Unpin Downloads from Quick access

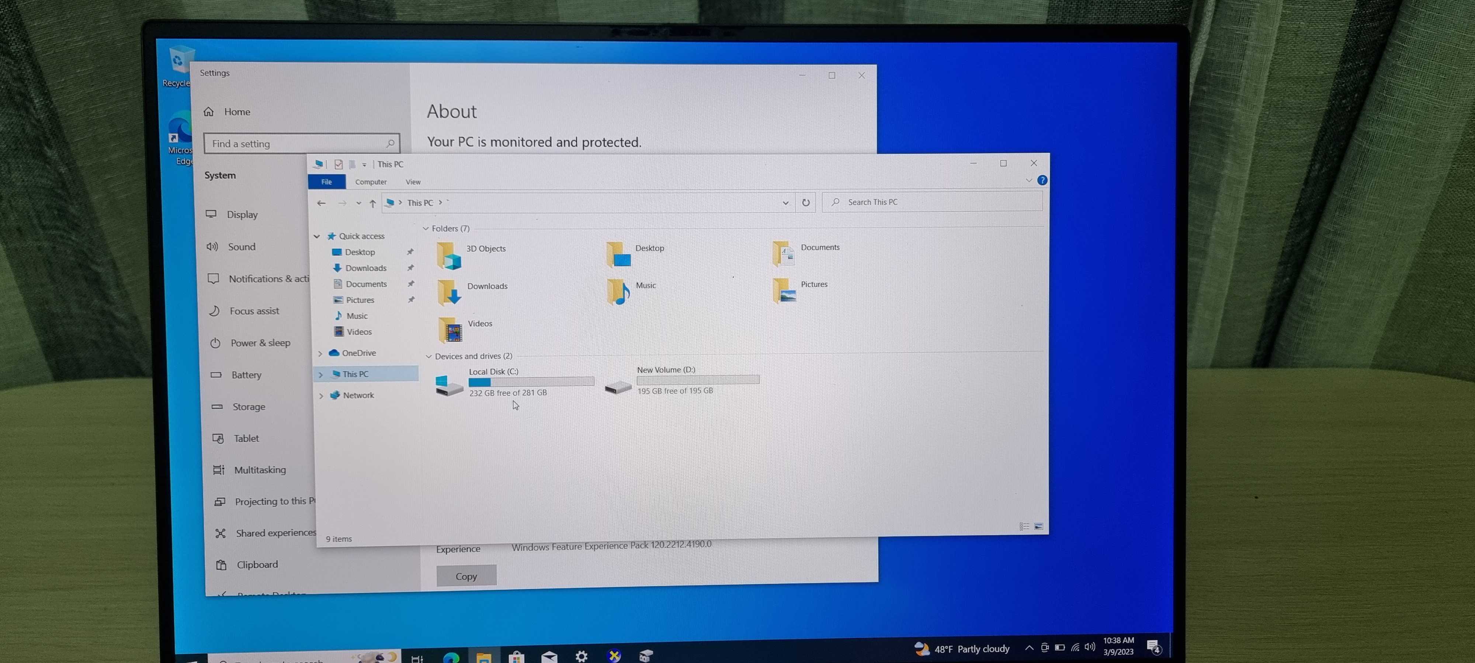[410, 268]
